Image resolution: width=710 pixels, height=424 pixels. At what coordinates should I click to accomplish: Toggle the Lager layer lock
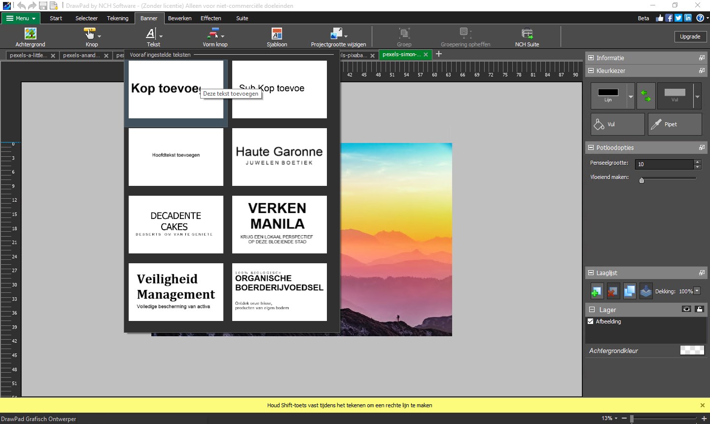[699, 309]
